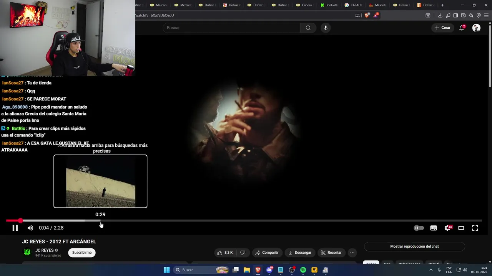Like the video with thumbs up 8,3 K

pos(225,253)
